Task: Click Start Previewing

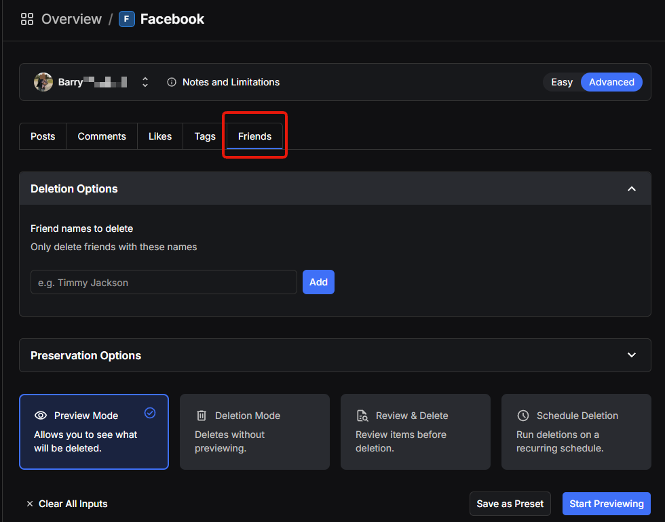Action: click(x=607, y=504)
